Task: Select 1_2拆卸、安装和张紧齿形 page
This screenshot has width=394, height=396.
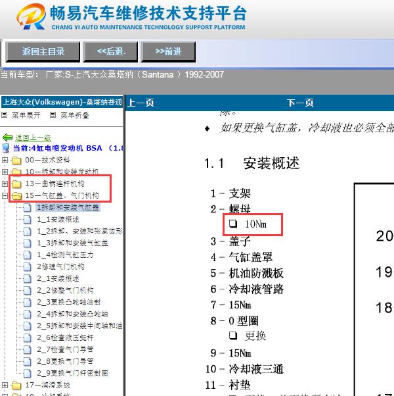Action: point(80,231)
